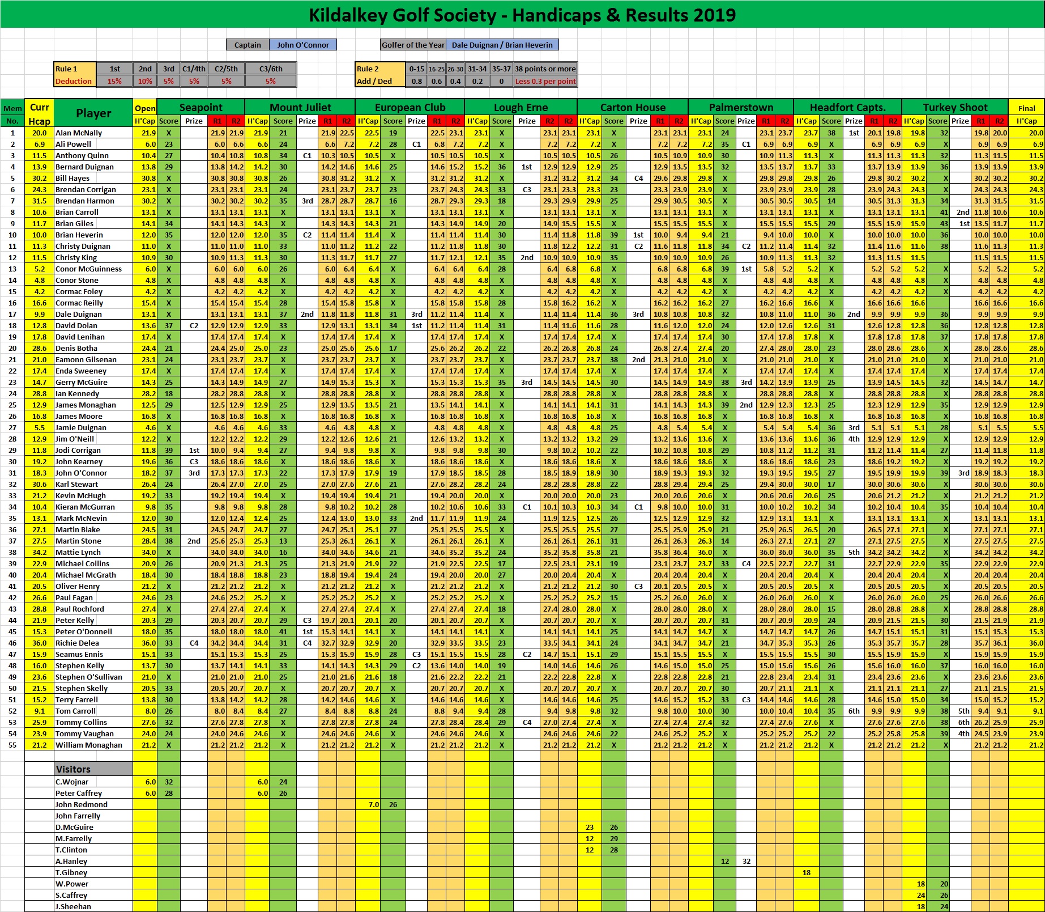Select visitor 'S.Caffrey'
The width and height of the screenshot is (1045, 912).
click(x=93, y=895)
